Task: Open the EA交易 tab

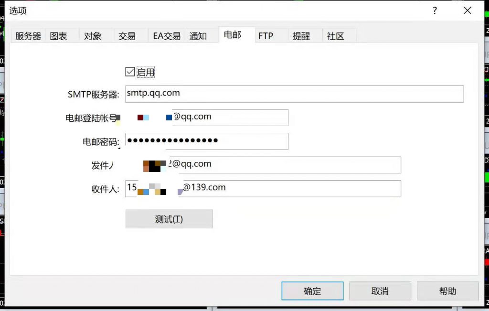Action: [x=167, y=36]
